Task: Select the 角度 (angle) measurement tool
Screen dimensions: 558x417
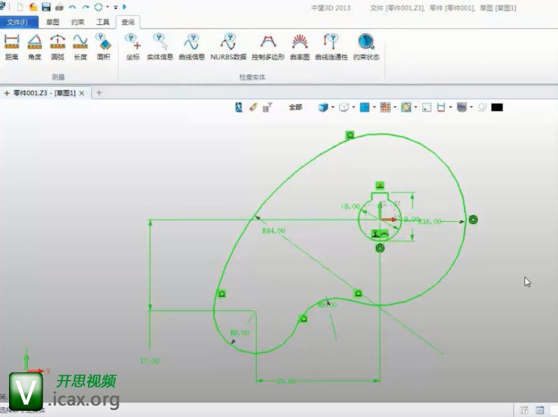Action: coord(34,47)
